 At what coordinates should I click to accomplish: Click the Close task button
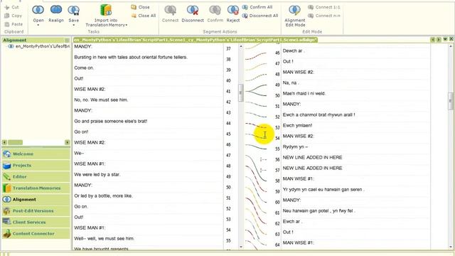coord(141,7)
